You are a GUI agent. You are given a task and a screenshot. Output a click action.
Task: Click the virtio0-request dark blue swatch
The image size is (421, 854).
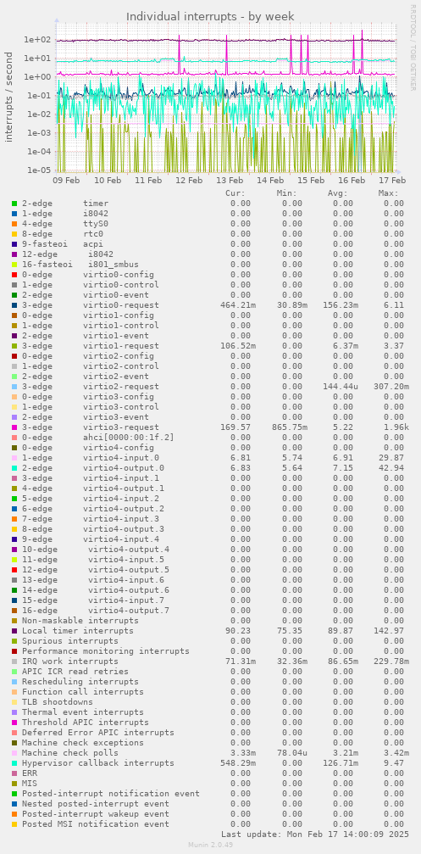point(14,305)
